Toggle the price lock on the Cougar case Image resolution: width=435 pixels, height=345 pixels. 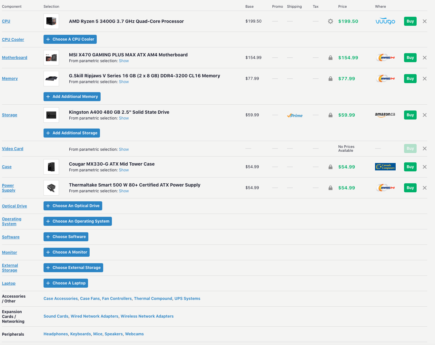click(x=330, y=167)
